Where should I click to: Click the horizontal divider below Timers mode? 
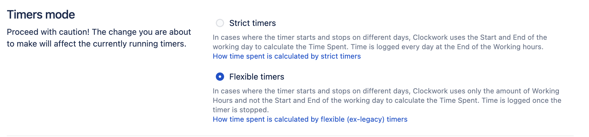click(x=290, y=136)
